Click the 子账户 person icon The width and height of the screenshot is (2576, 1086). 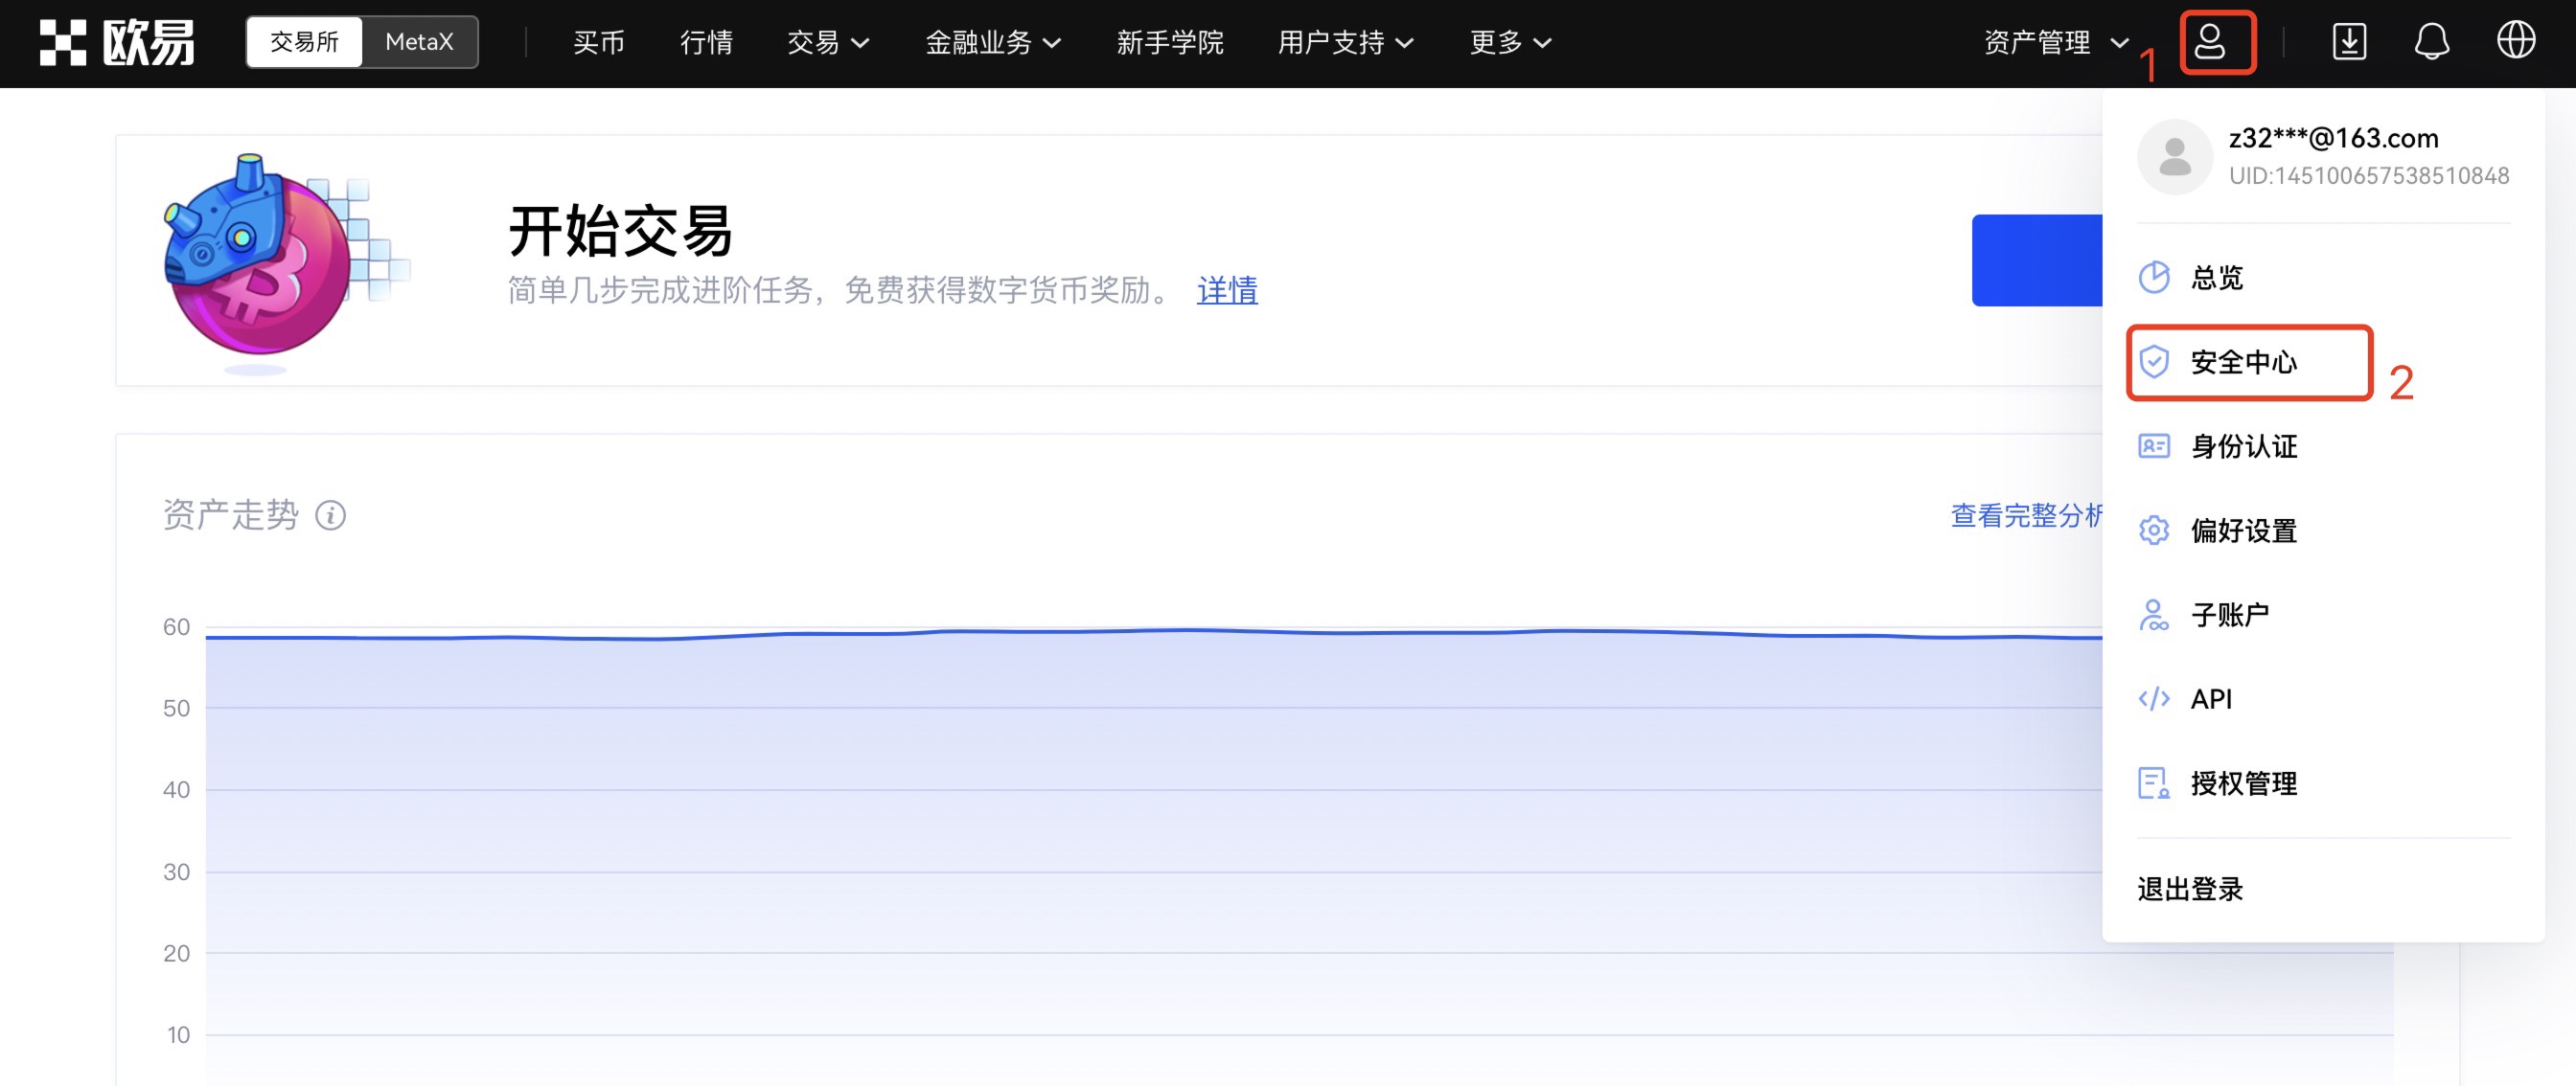pos(2154,615)
